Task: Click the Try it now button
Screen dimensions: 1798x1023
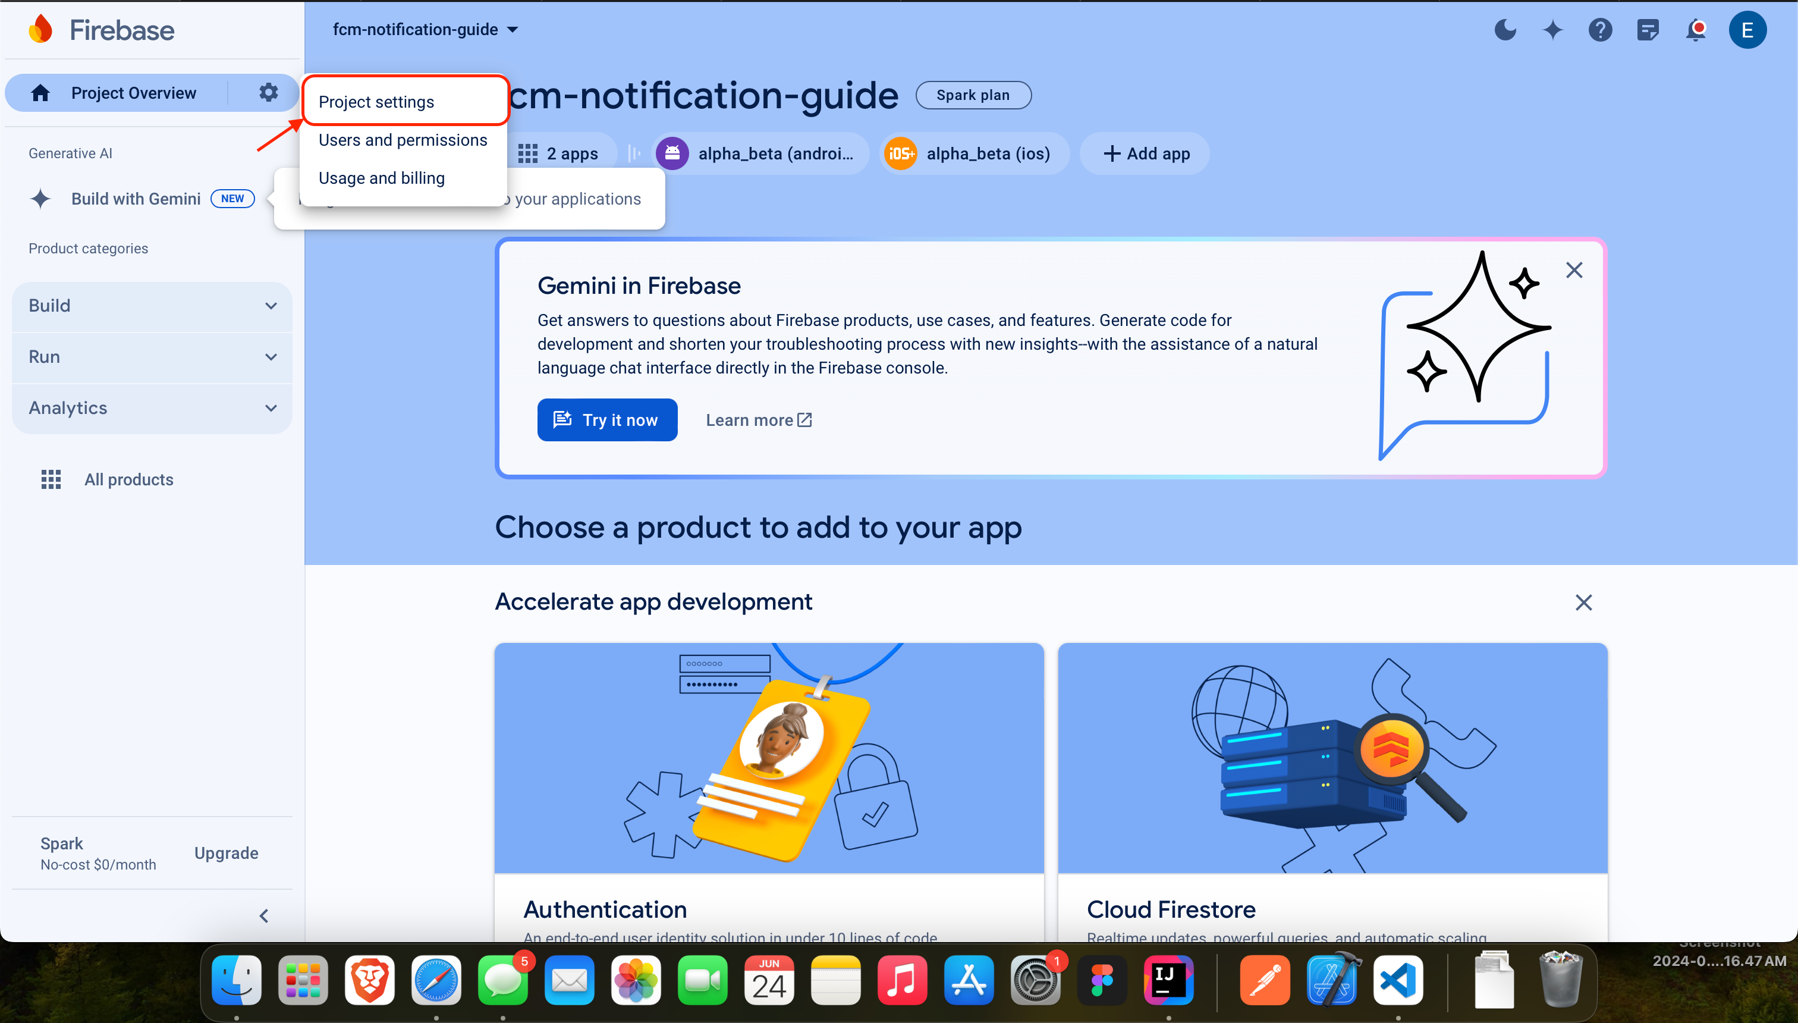Action: [x=607, y=420]
